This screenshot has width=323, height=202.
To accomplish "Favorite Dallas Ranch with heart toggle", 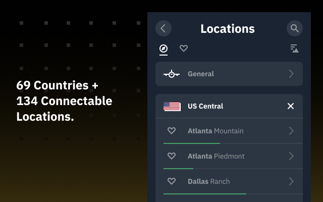I will pyautogui.click(x=172, y=181).
